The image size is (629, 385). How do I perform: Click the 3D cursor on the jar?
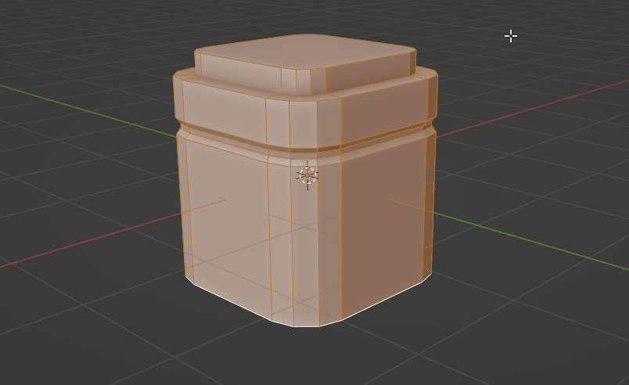tap(307, 175)
